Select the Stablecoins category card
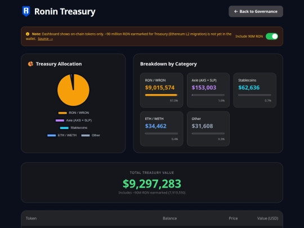Image resolution: width=304 pixels, height=228 pixels. (255, 90)
